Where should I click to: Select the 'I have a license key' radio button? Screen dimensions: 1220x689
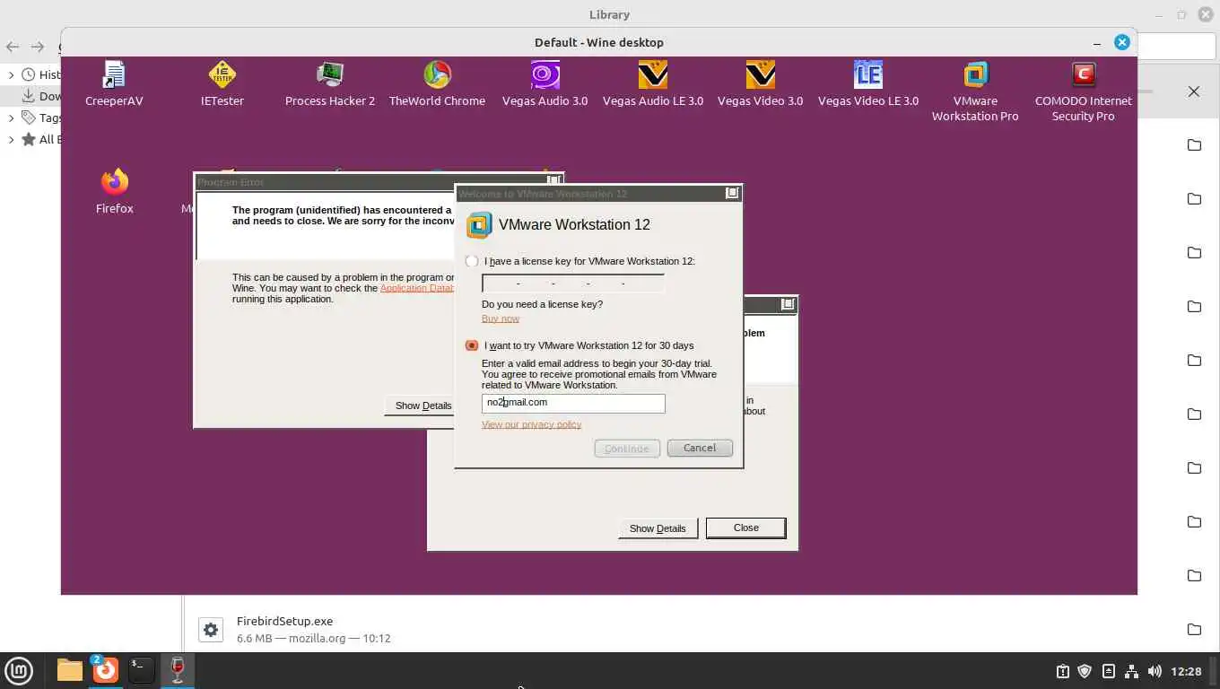point(472,261)
